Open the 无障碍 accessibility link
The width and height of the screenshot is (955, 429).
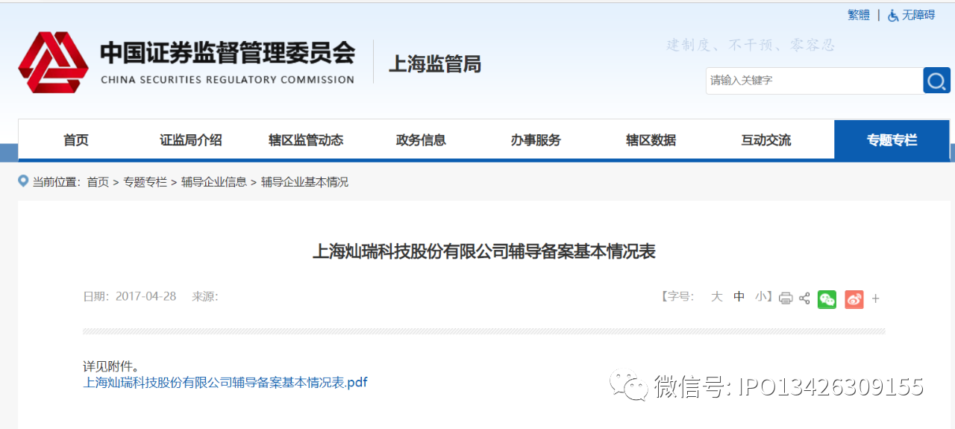[918, 15]
